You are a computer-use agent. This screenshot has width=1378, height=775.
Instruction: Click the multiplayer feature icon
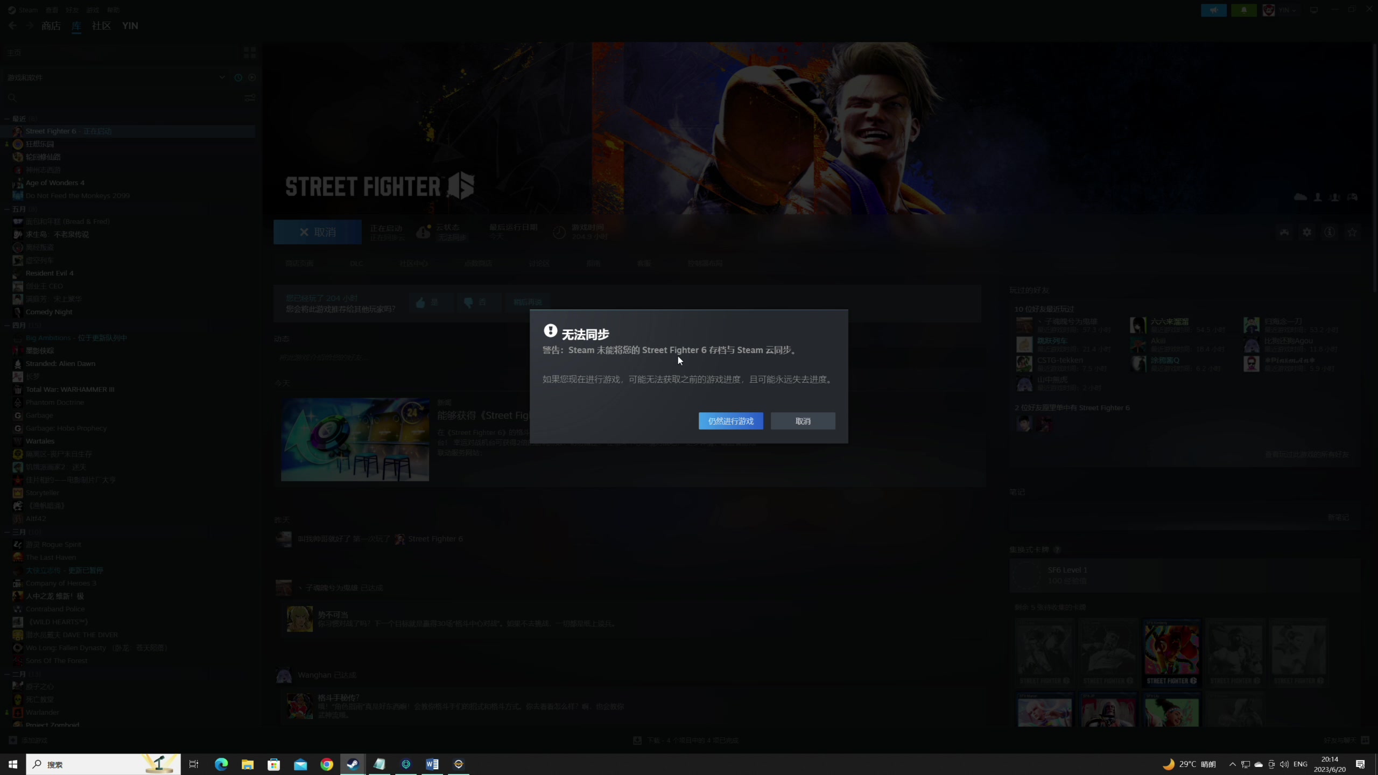pyautogui.click(x=1335, y=197)
